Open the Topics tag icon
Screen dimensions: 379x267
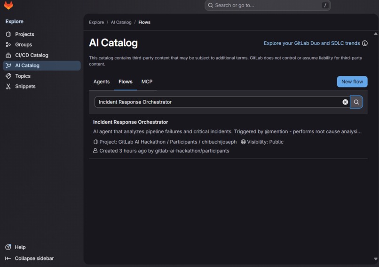pyautogui.click(x=8, y=76)
